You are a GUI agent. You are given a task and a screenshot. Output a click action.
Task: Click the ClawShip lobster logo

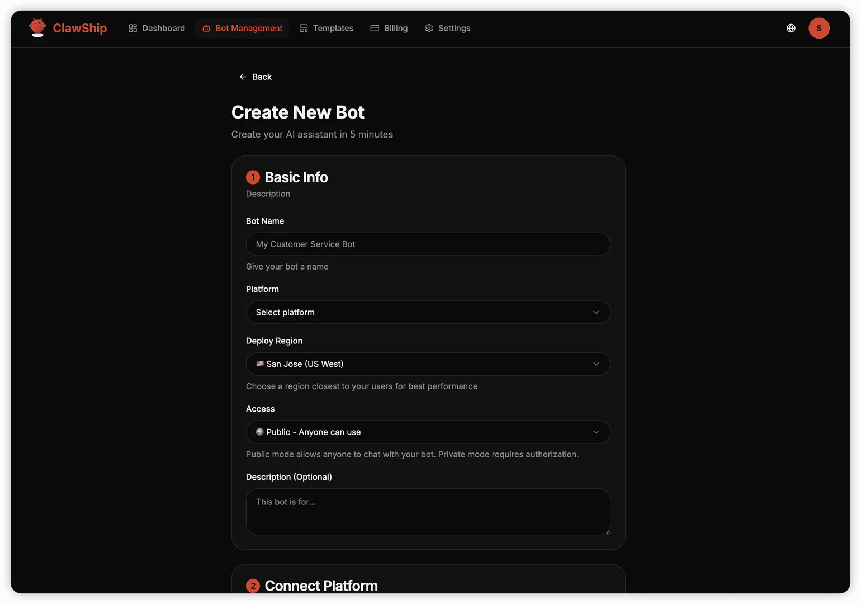37,27
